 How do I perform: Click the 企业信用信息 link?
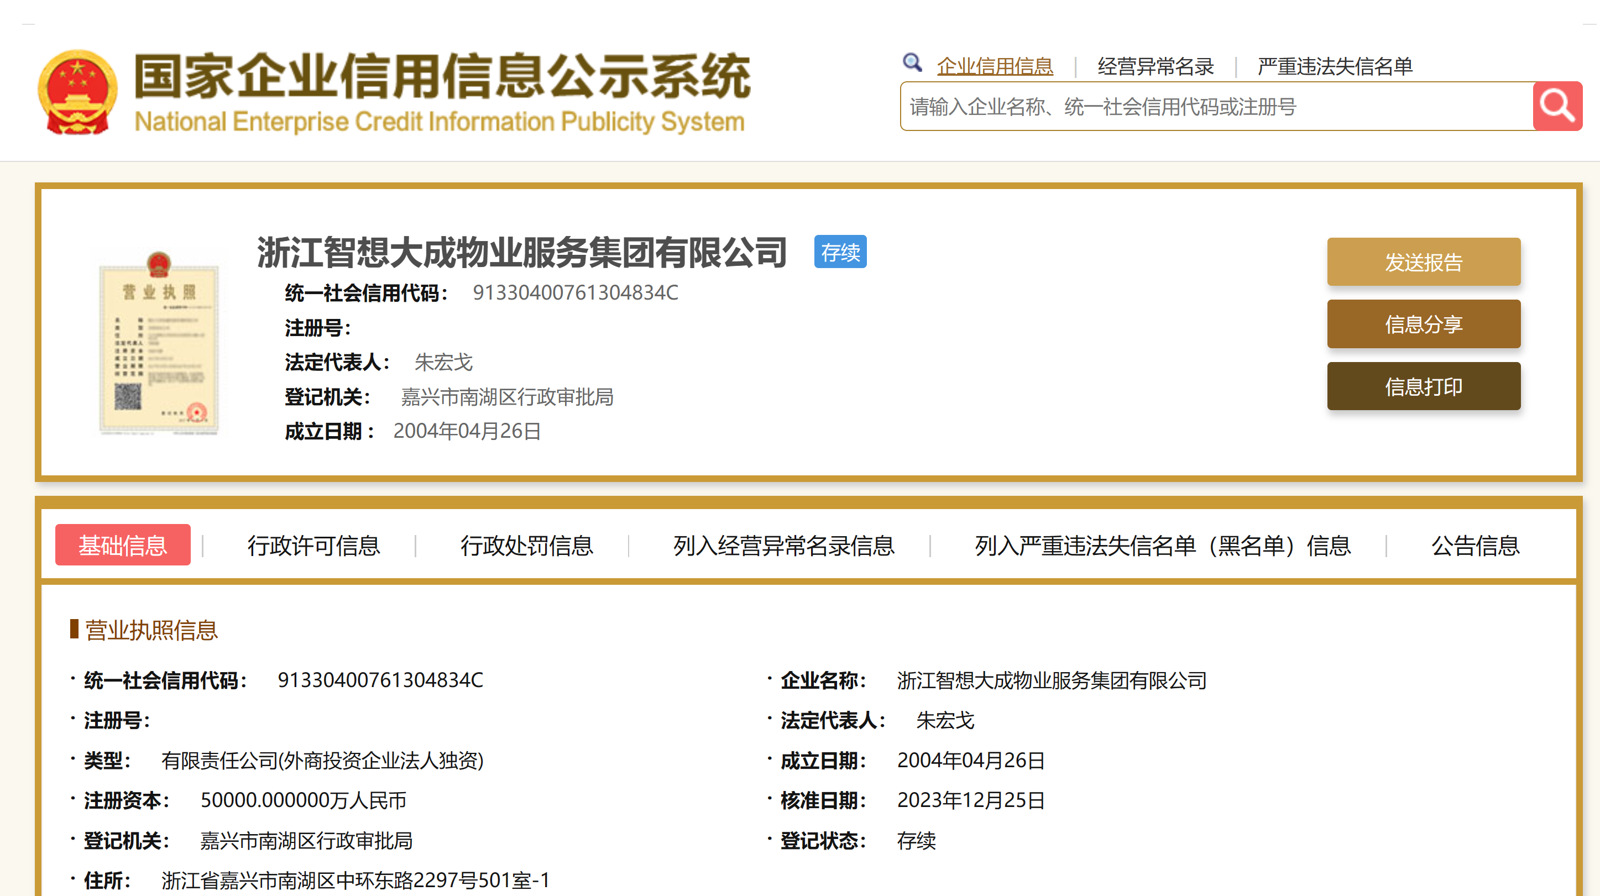[995, 66]
